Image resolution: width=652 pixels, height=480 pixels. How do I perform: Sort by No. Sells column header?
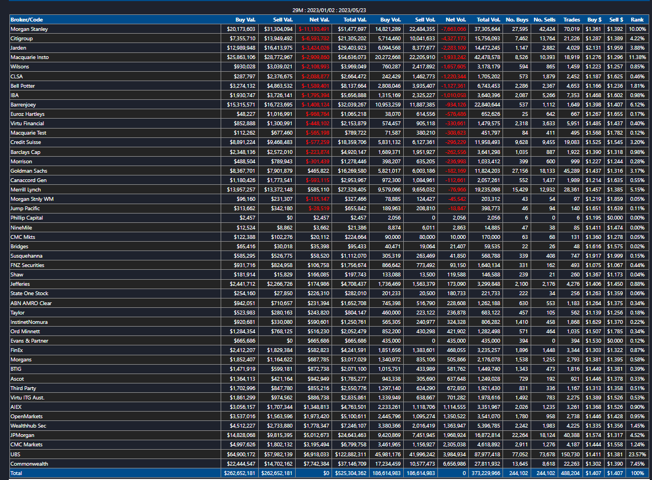click(544, 19)
